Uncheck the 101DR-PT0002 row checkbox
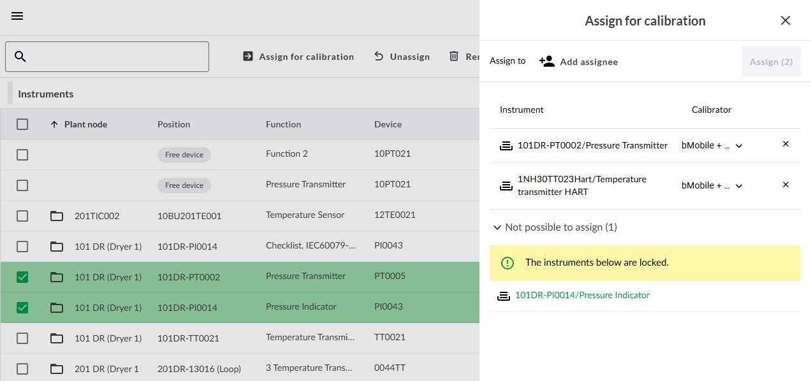Screen dimensions: 811x381 pyautogui.click(x=22, y=277)
